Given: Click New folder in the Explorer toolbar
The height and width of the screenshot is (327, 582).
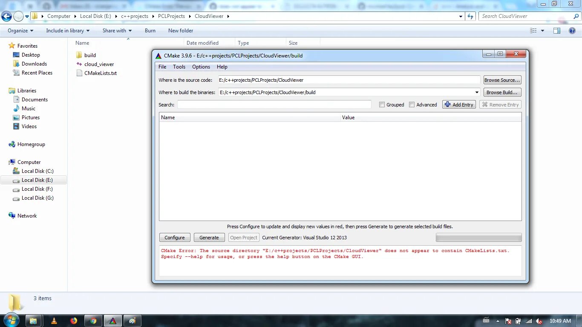Looking at the screenshot, I should pyautogui.click(x=181, y=31).
